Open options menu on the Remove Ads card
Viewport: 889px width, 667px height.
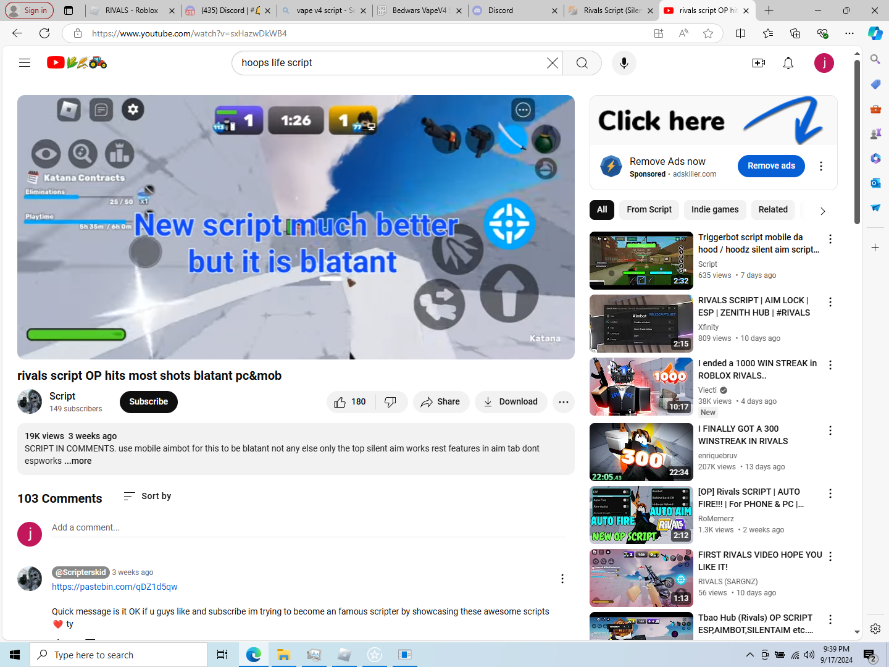pyautogui.click(x=821, y=166)
